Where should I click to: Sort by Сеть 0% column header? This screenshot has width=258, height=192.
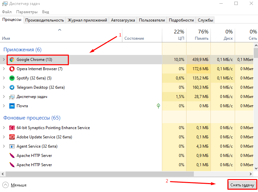(246, 35)
